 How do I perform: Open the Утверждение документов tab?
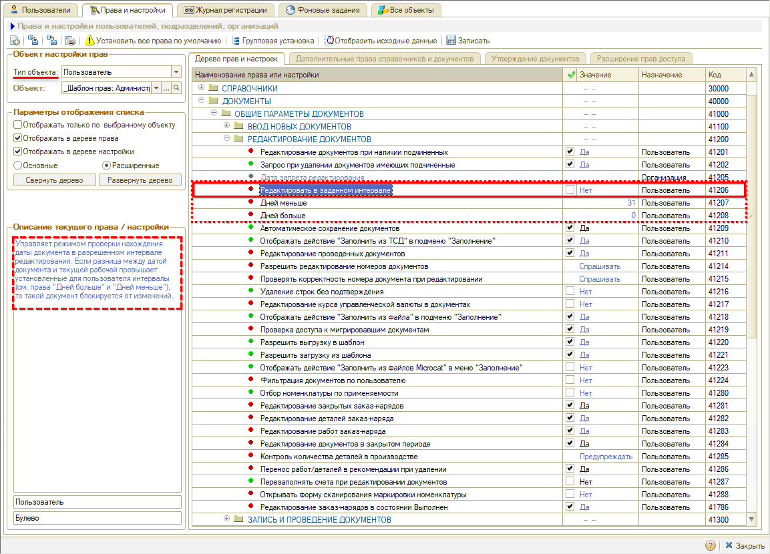pos(536,59)
